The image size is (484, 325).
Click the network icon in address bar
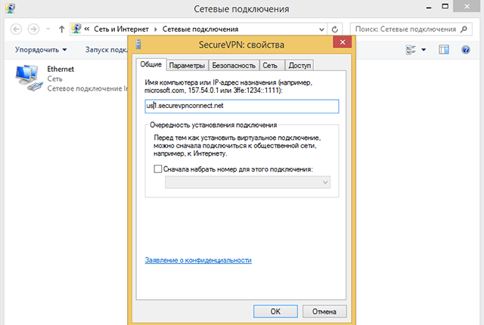pos(76,29)
